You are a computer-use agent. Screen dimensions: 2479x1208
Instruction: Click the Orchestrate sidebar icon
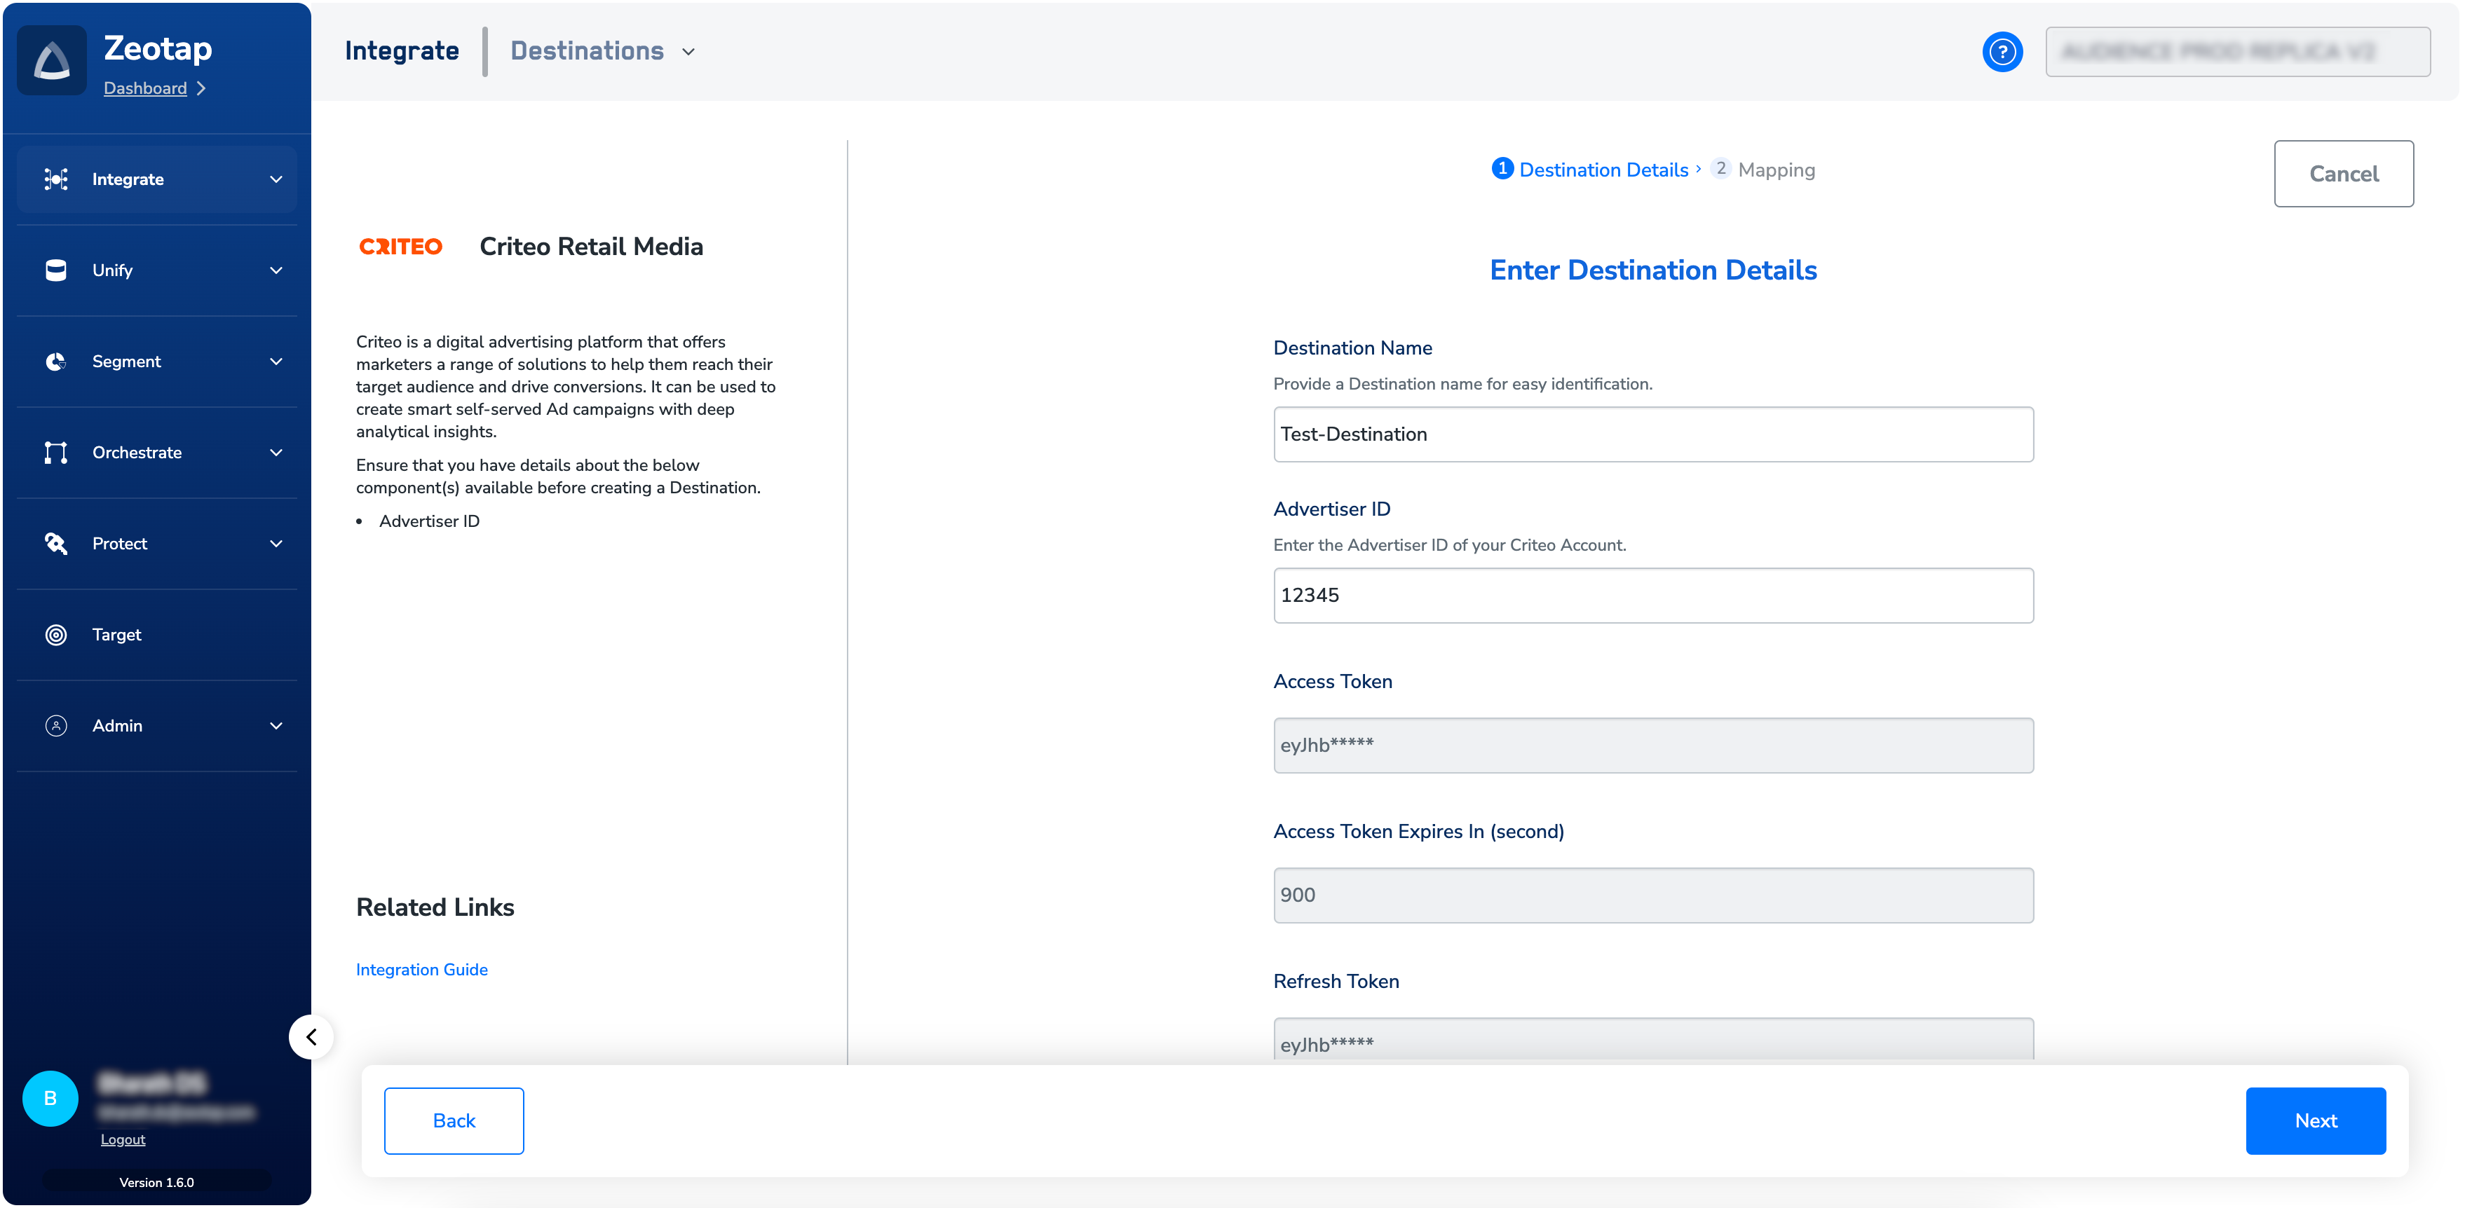tap(56, 453)
